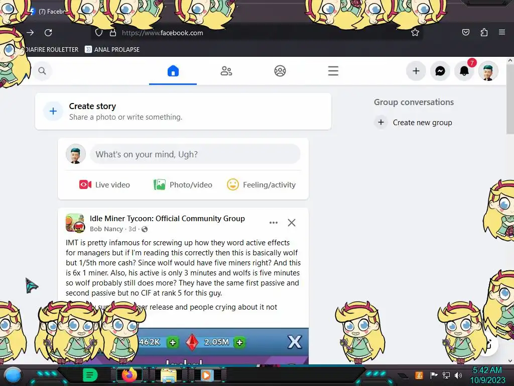Open File Explorer from taskbar
This screenshot has height=386, width=514.
169,375
